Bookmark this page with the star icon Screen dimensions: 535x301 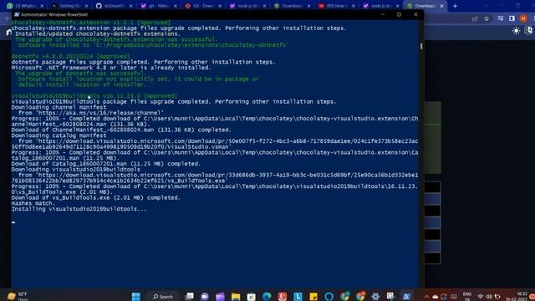click(487, 18)
